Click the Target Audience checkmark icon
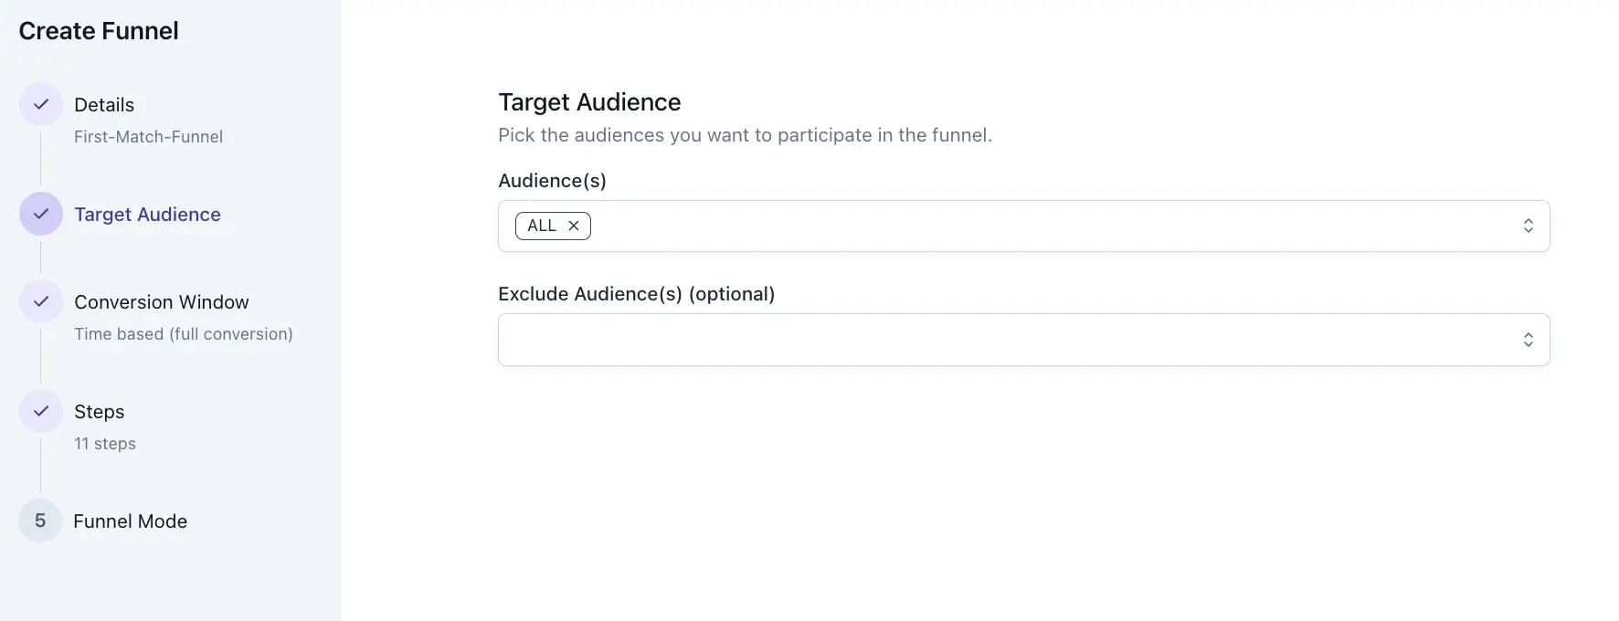The height and width of the screenshot is (621, 1619). (40, 214)
